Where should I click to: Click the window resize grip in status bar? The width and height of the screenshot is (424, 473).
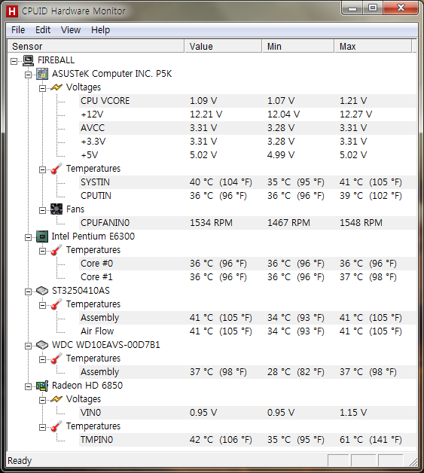coord(413,462)
